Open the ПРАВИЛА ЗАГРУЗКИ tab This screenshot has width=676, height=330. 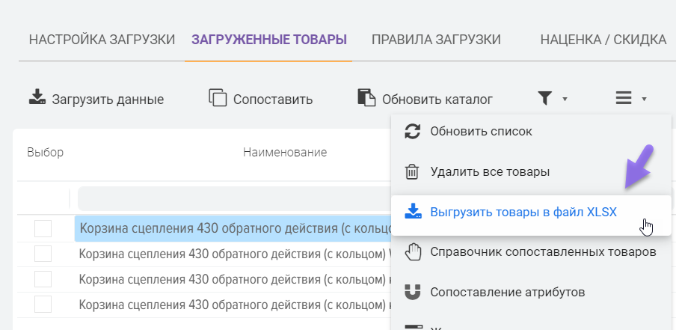(436, 40)
